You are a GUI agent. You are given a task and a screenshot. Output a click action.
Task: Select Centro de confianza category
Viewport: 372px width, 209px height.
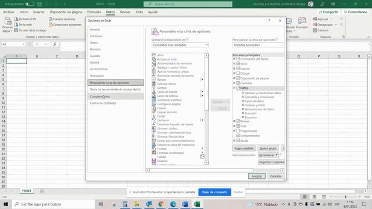(116, 103)
